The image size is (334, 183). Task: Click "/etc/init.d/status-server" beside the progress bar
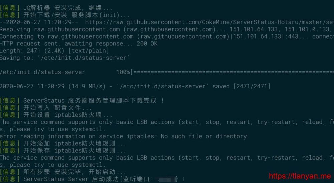click(x=42, y=72)
